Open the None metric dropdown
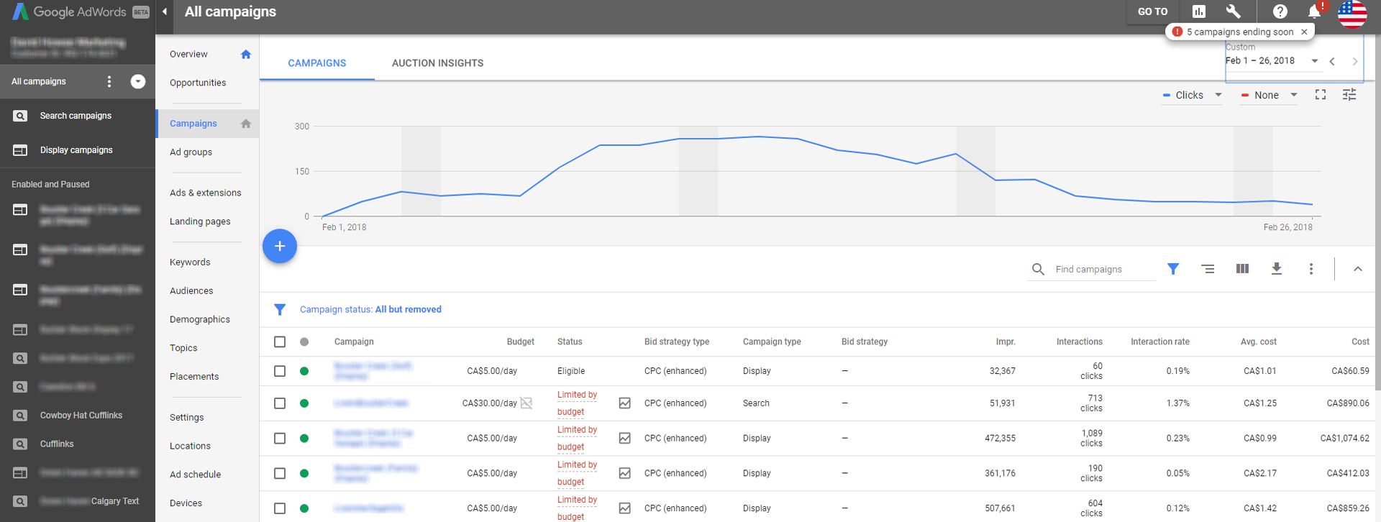 [1269, 95]
